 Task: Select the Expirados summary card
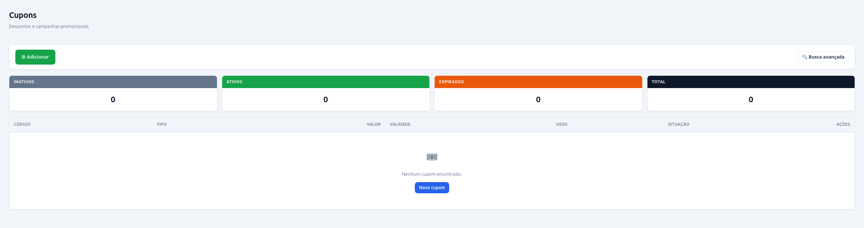coord(538,93)
